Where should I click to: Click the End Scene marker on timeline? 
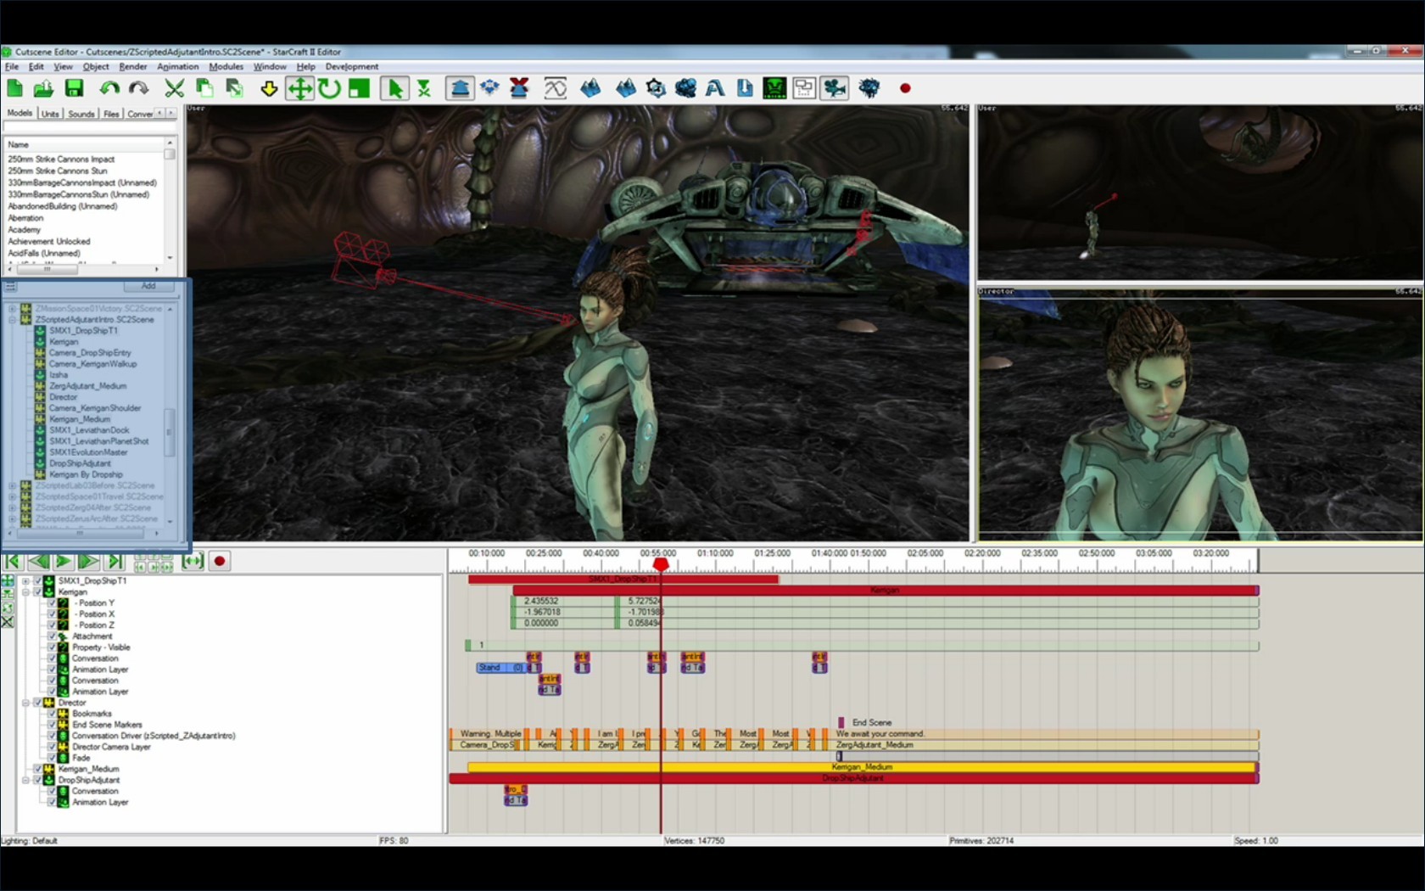[841, 723]
